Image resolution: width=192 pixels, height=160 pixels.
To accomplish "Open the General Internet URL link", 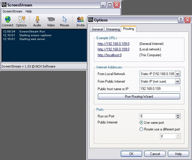I will (x=114, y=44).
